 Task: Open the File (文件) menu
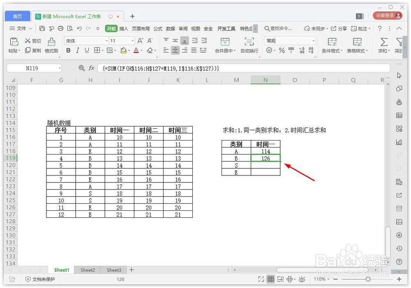click(x=21, y=28)
